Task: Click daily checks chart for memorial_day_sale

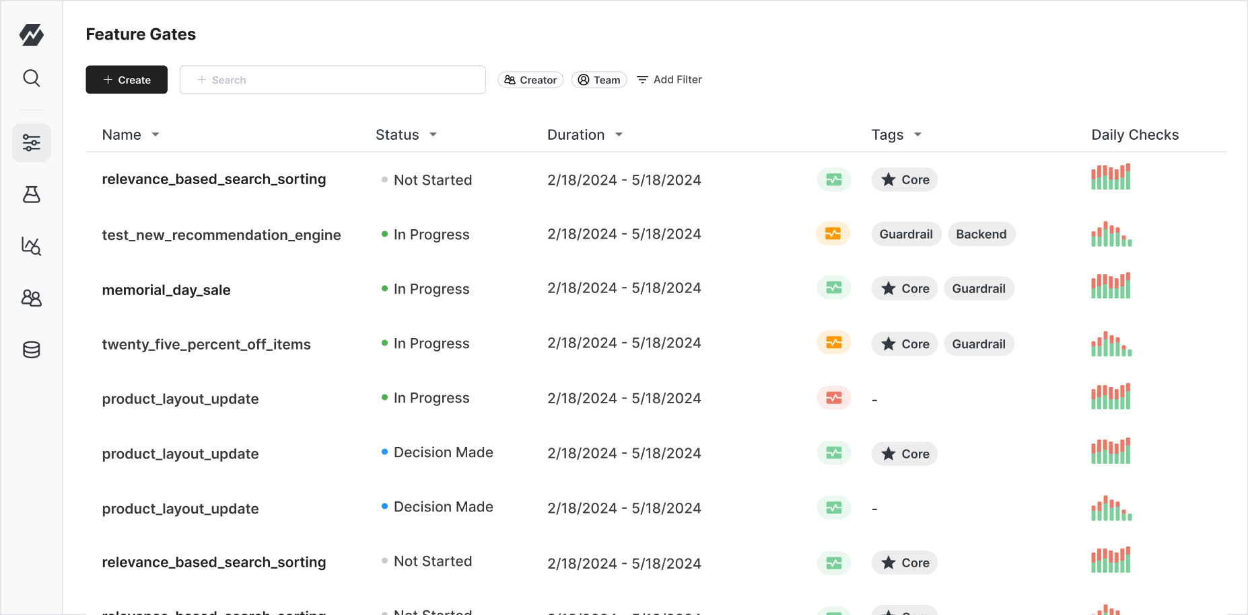Action: 1111,286
